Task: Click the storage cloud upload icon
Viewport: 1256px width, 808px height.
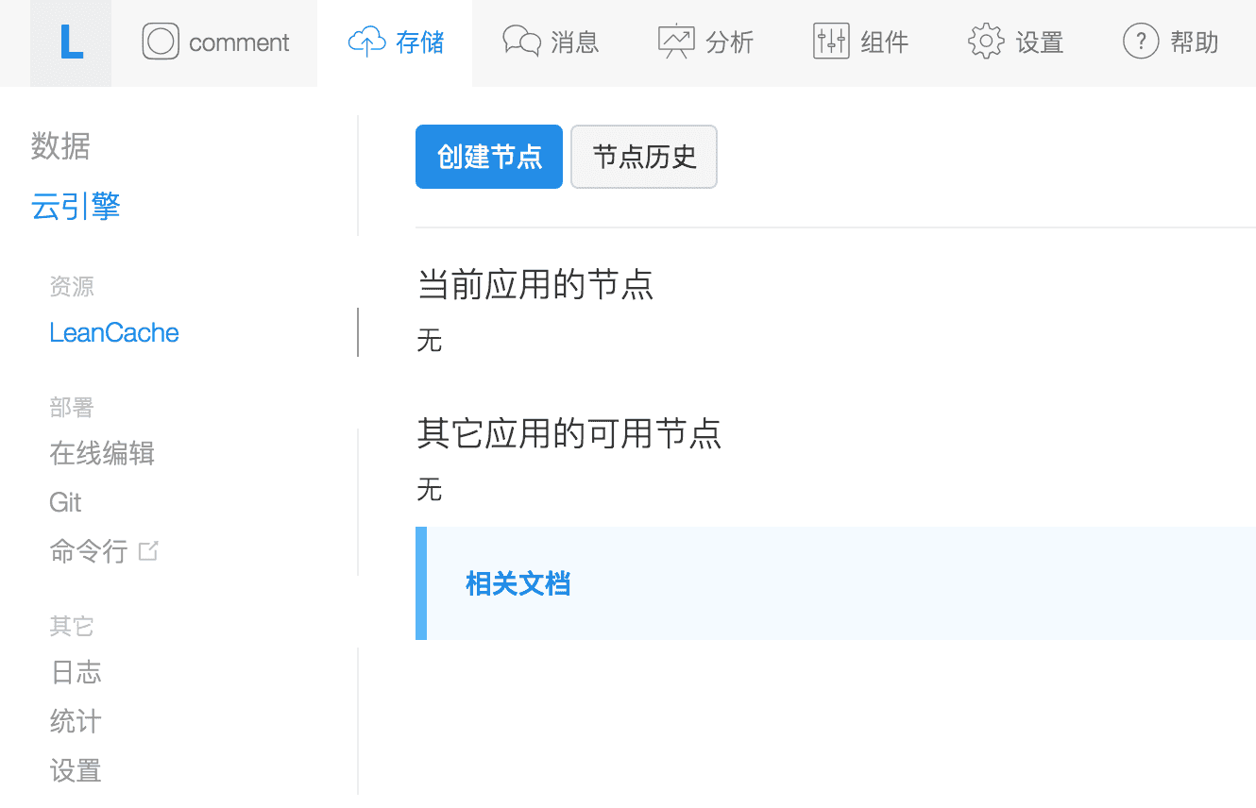Action: (x=366, y=42)
